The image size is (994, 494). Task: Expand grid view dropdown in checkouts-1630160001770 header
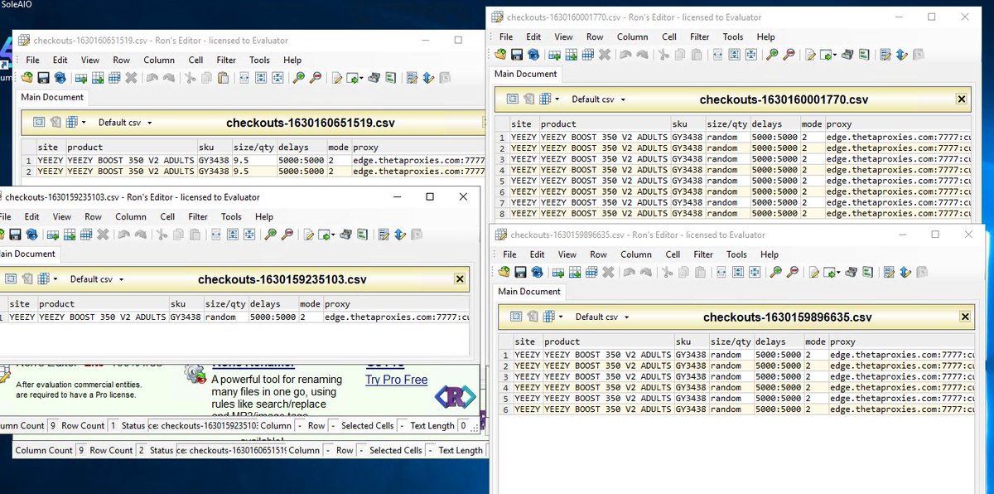coord(557,99)
